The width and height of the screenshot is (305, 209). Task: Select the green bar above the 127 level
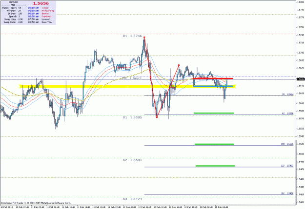[x=215, y=166]
